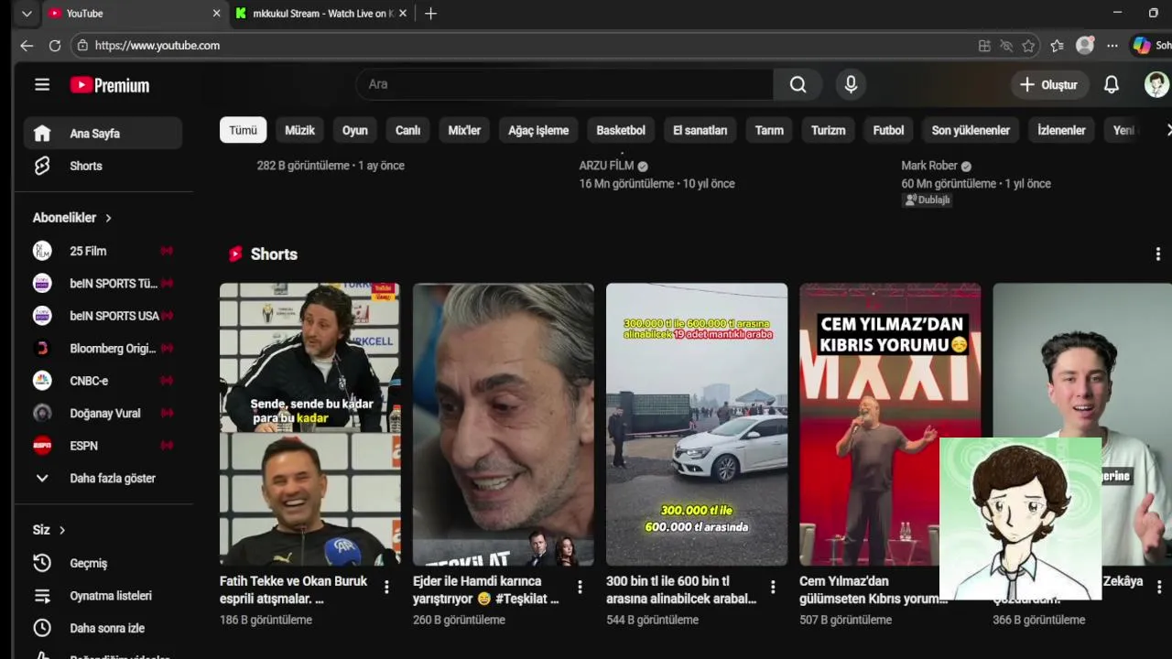
Task: Select the Oyun filter chip
Action: tap(355, 130)
